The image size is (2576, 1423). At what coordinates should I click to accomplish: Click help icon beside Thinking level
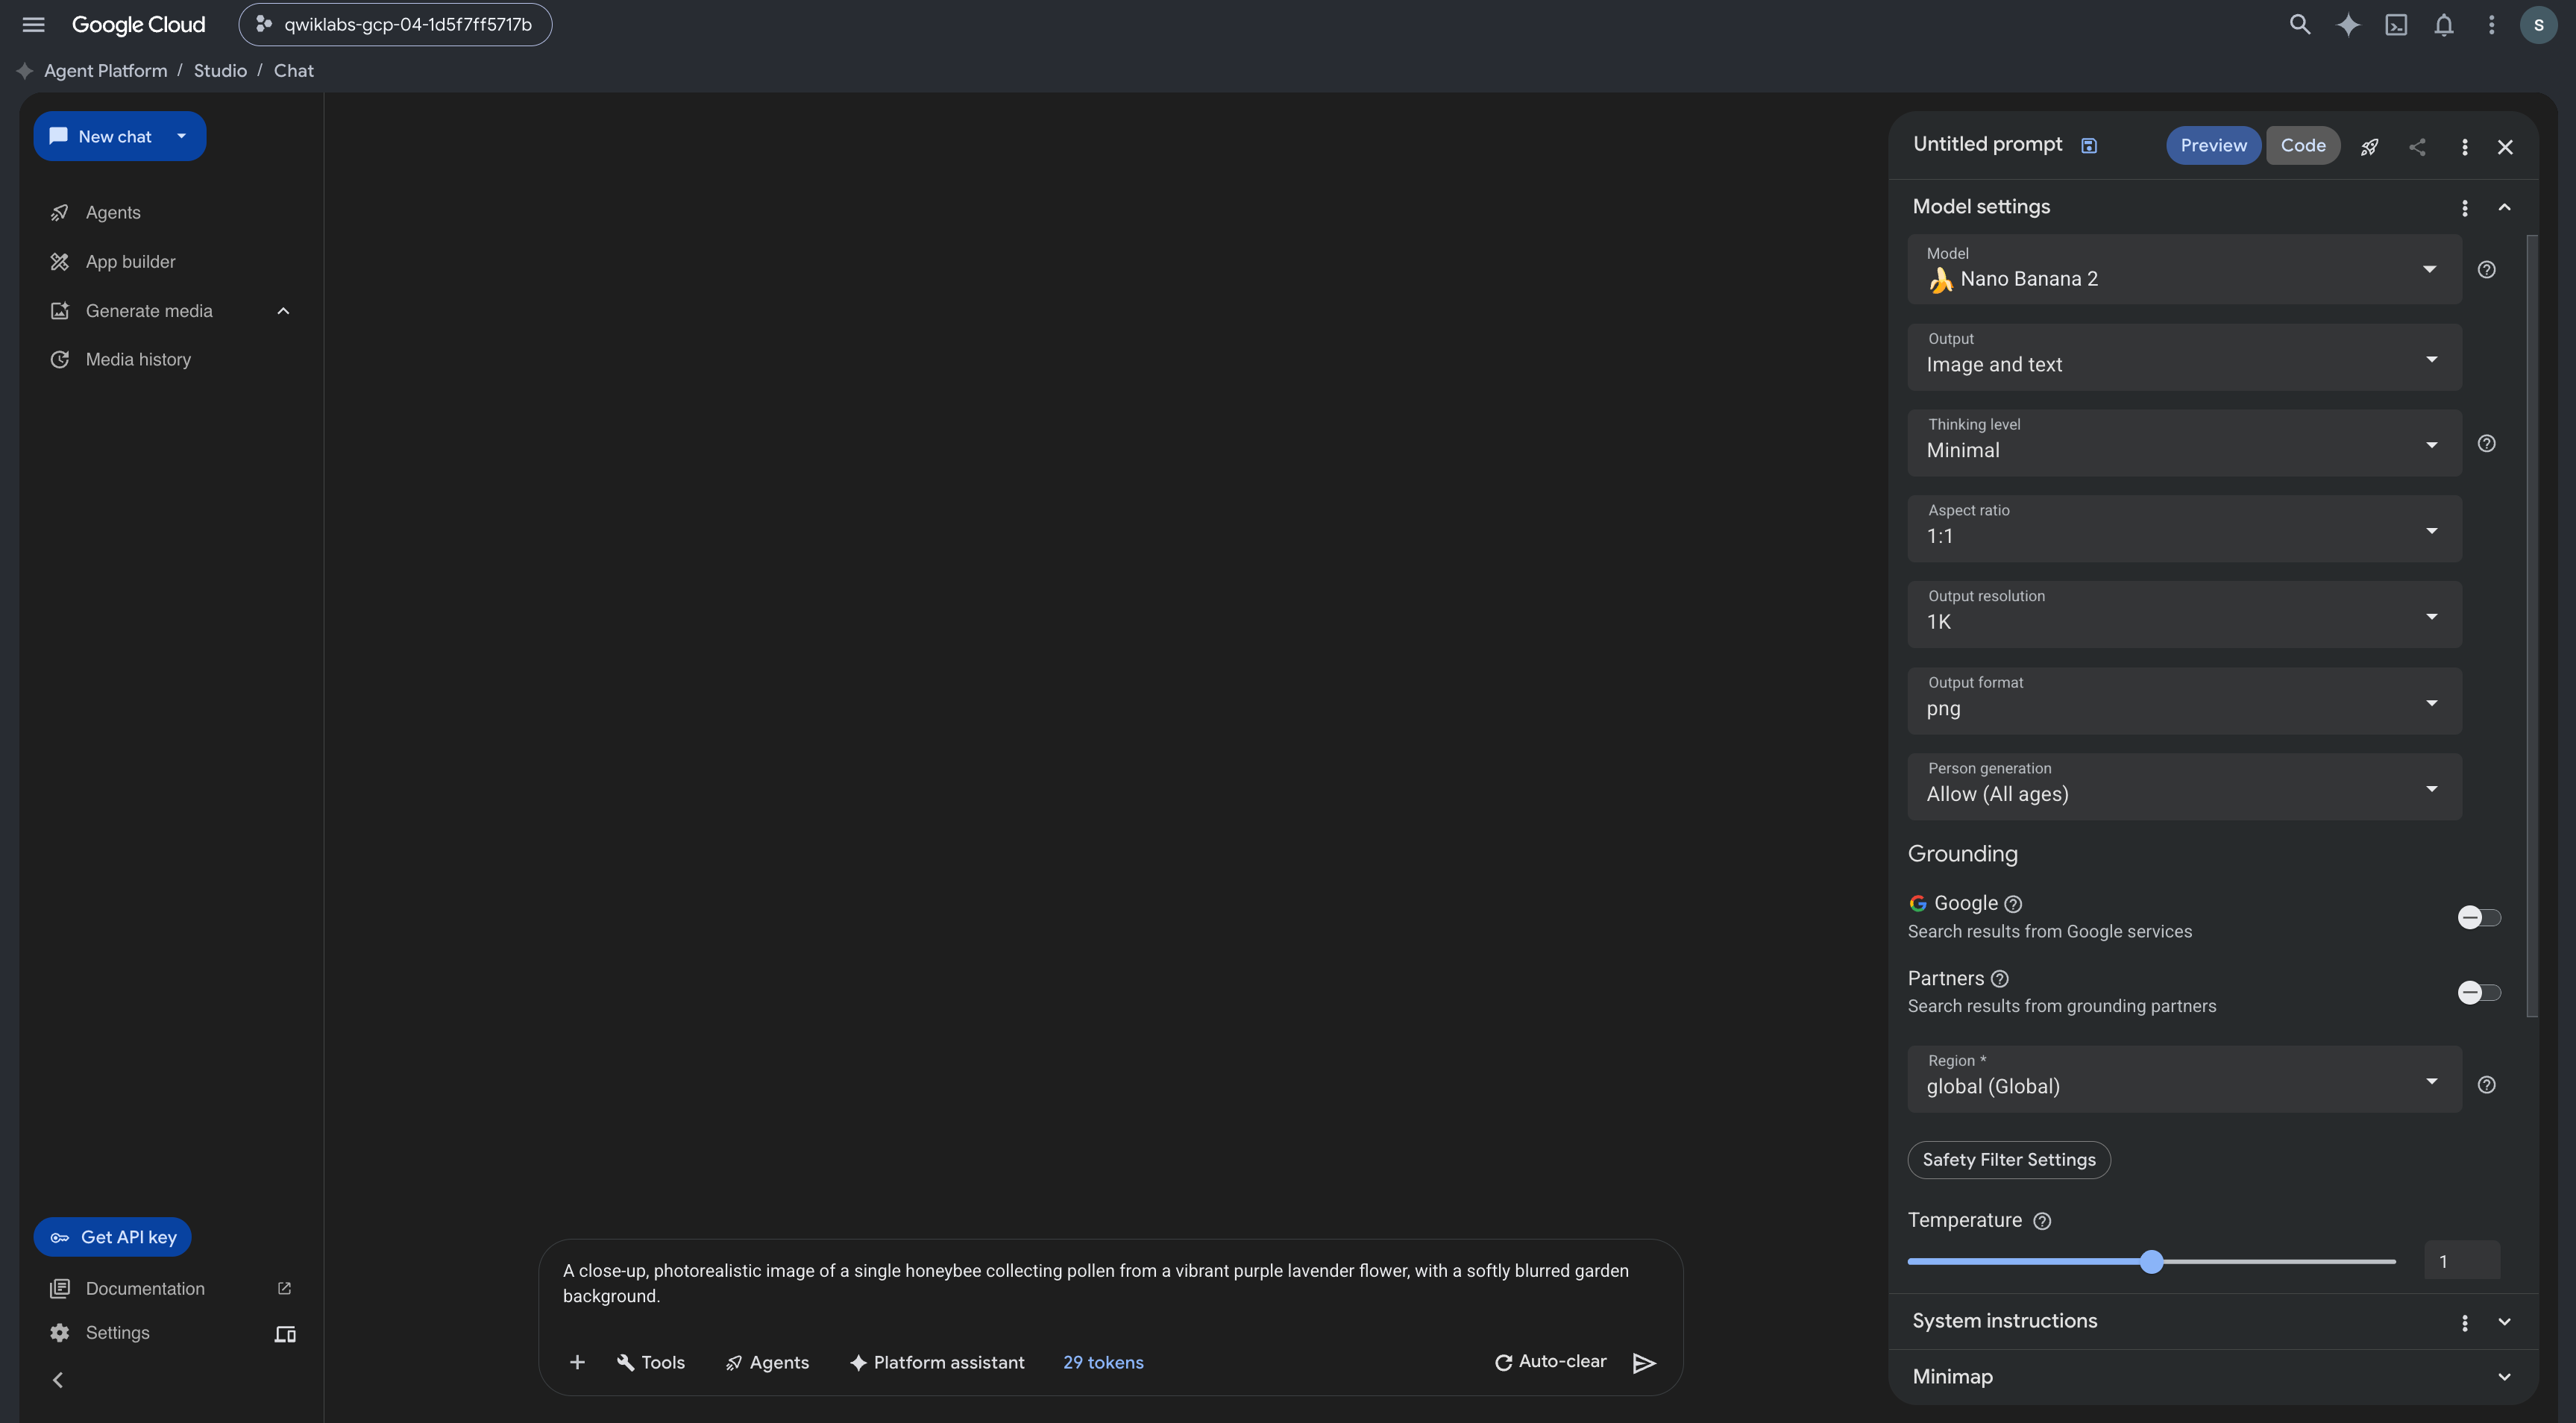point(2487,443)
